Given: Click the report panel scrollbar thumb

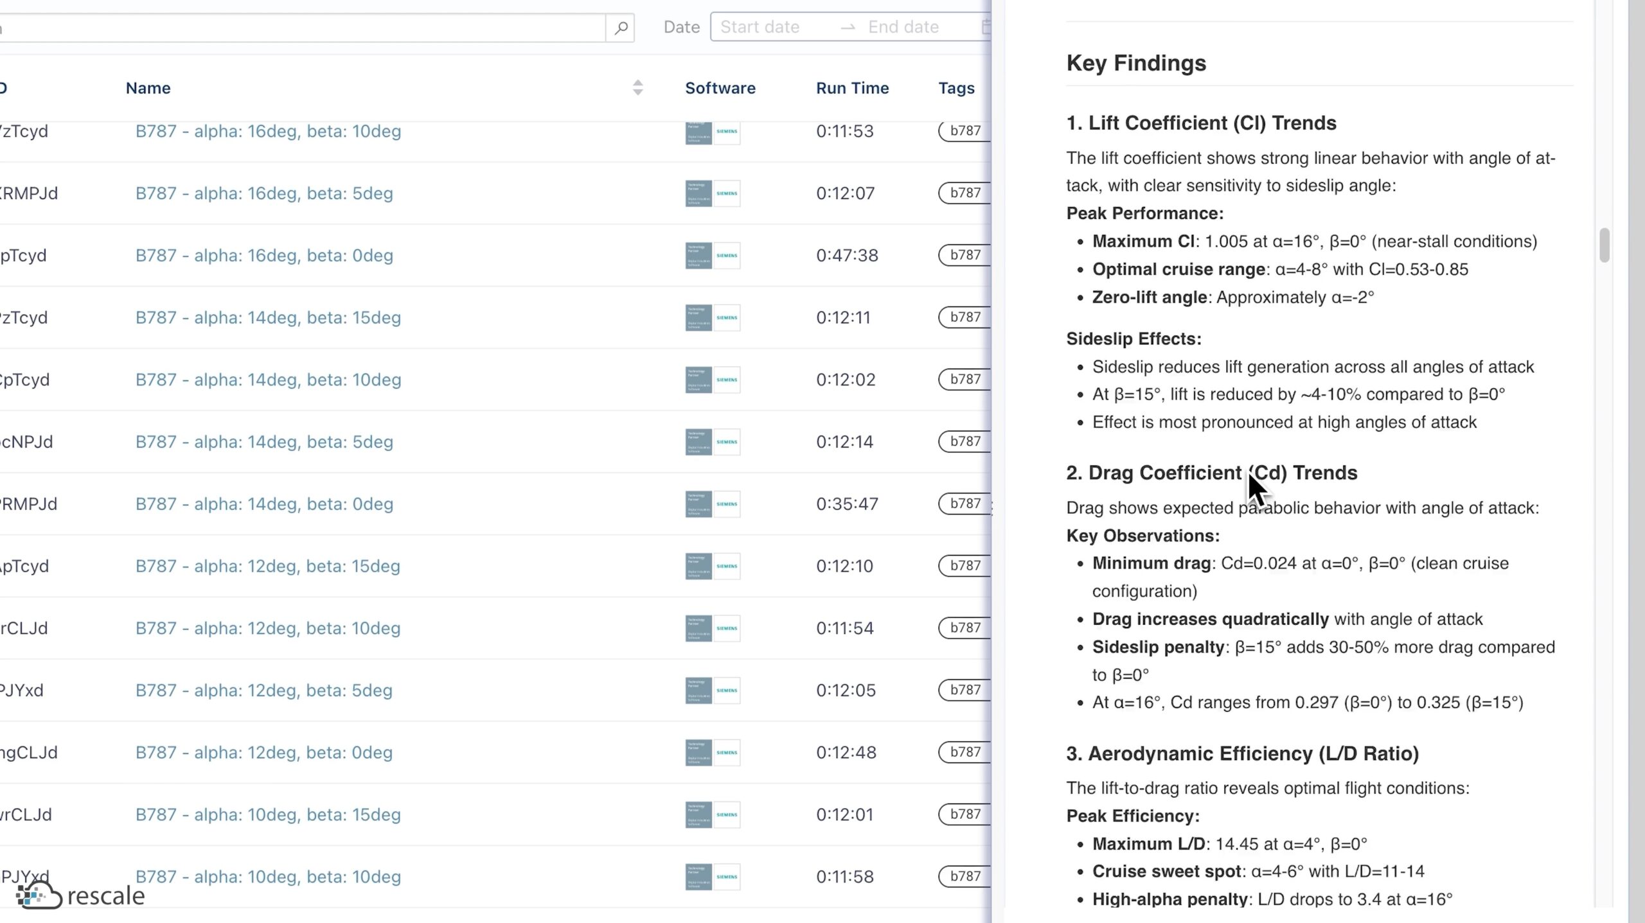Looking at the screenshot, I should click(x=1605, y=245).
